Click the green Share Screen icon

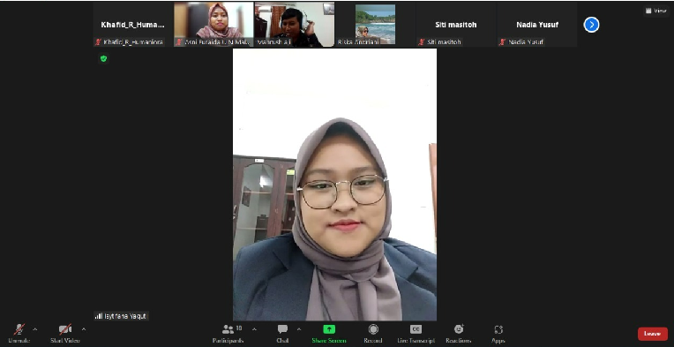tap(329, 329)
